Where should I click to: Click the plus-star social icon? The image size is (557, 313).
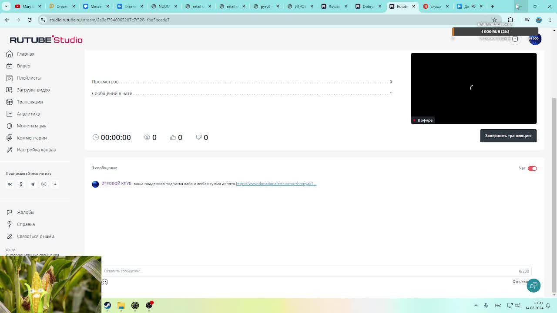point(55,184)
